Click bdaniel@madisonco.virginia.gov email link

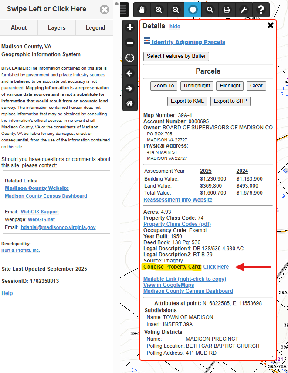pos(58,228)
